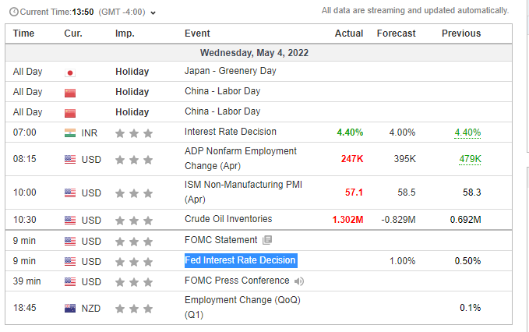Click the US flag in FOMC Statement row
Image resolution: width=529 pixels, height=332 pixels.
pos(70,242)
